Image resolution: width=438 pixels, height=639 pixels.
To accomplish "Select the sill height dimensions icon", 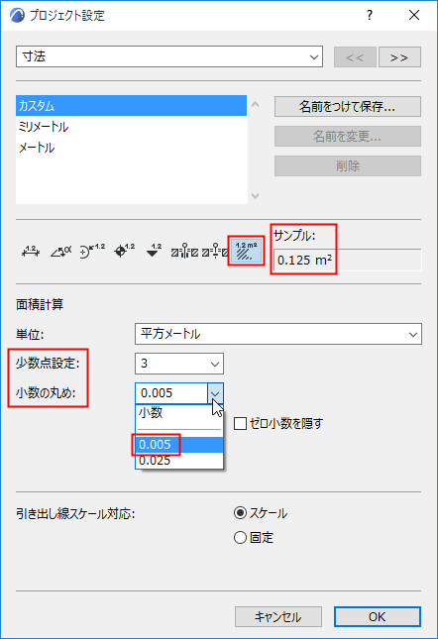I will pyautogui.click(x=215, y=251).
